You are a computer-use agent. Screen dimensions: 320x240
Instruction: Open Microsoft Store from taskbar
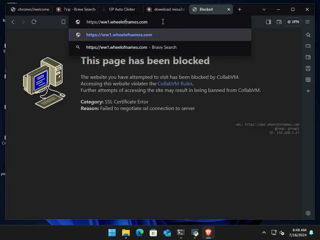(153, 232)
